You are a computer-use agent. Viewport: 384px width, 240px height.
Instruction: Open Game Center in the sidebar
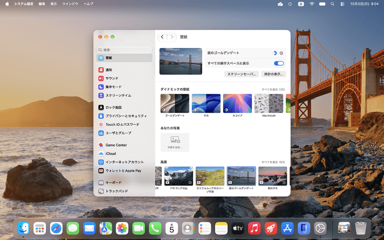click(x=124, y=145)
